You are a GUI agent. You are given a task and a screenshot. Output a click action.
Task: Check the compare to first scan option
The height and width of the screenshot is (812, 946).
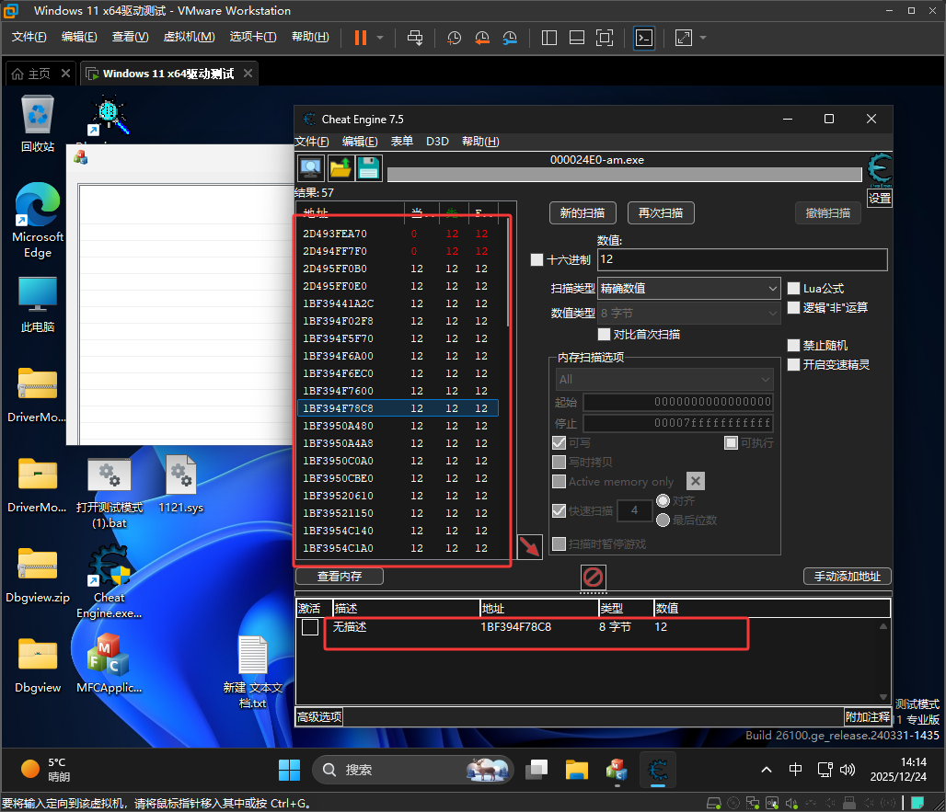(604, 335)
